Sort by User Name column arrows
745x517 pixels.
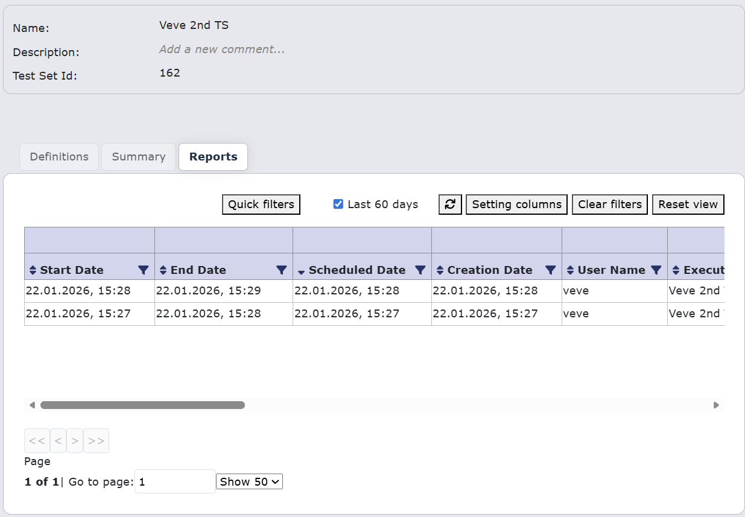(x=571, y=270)
